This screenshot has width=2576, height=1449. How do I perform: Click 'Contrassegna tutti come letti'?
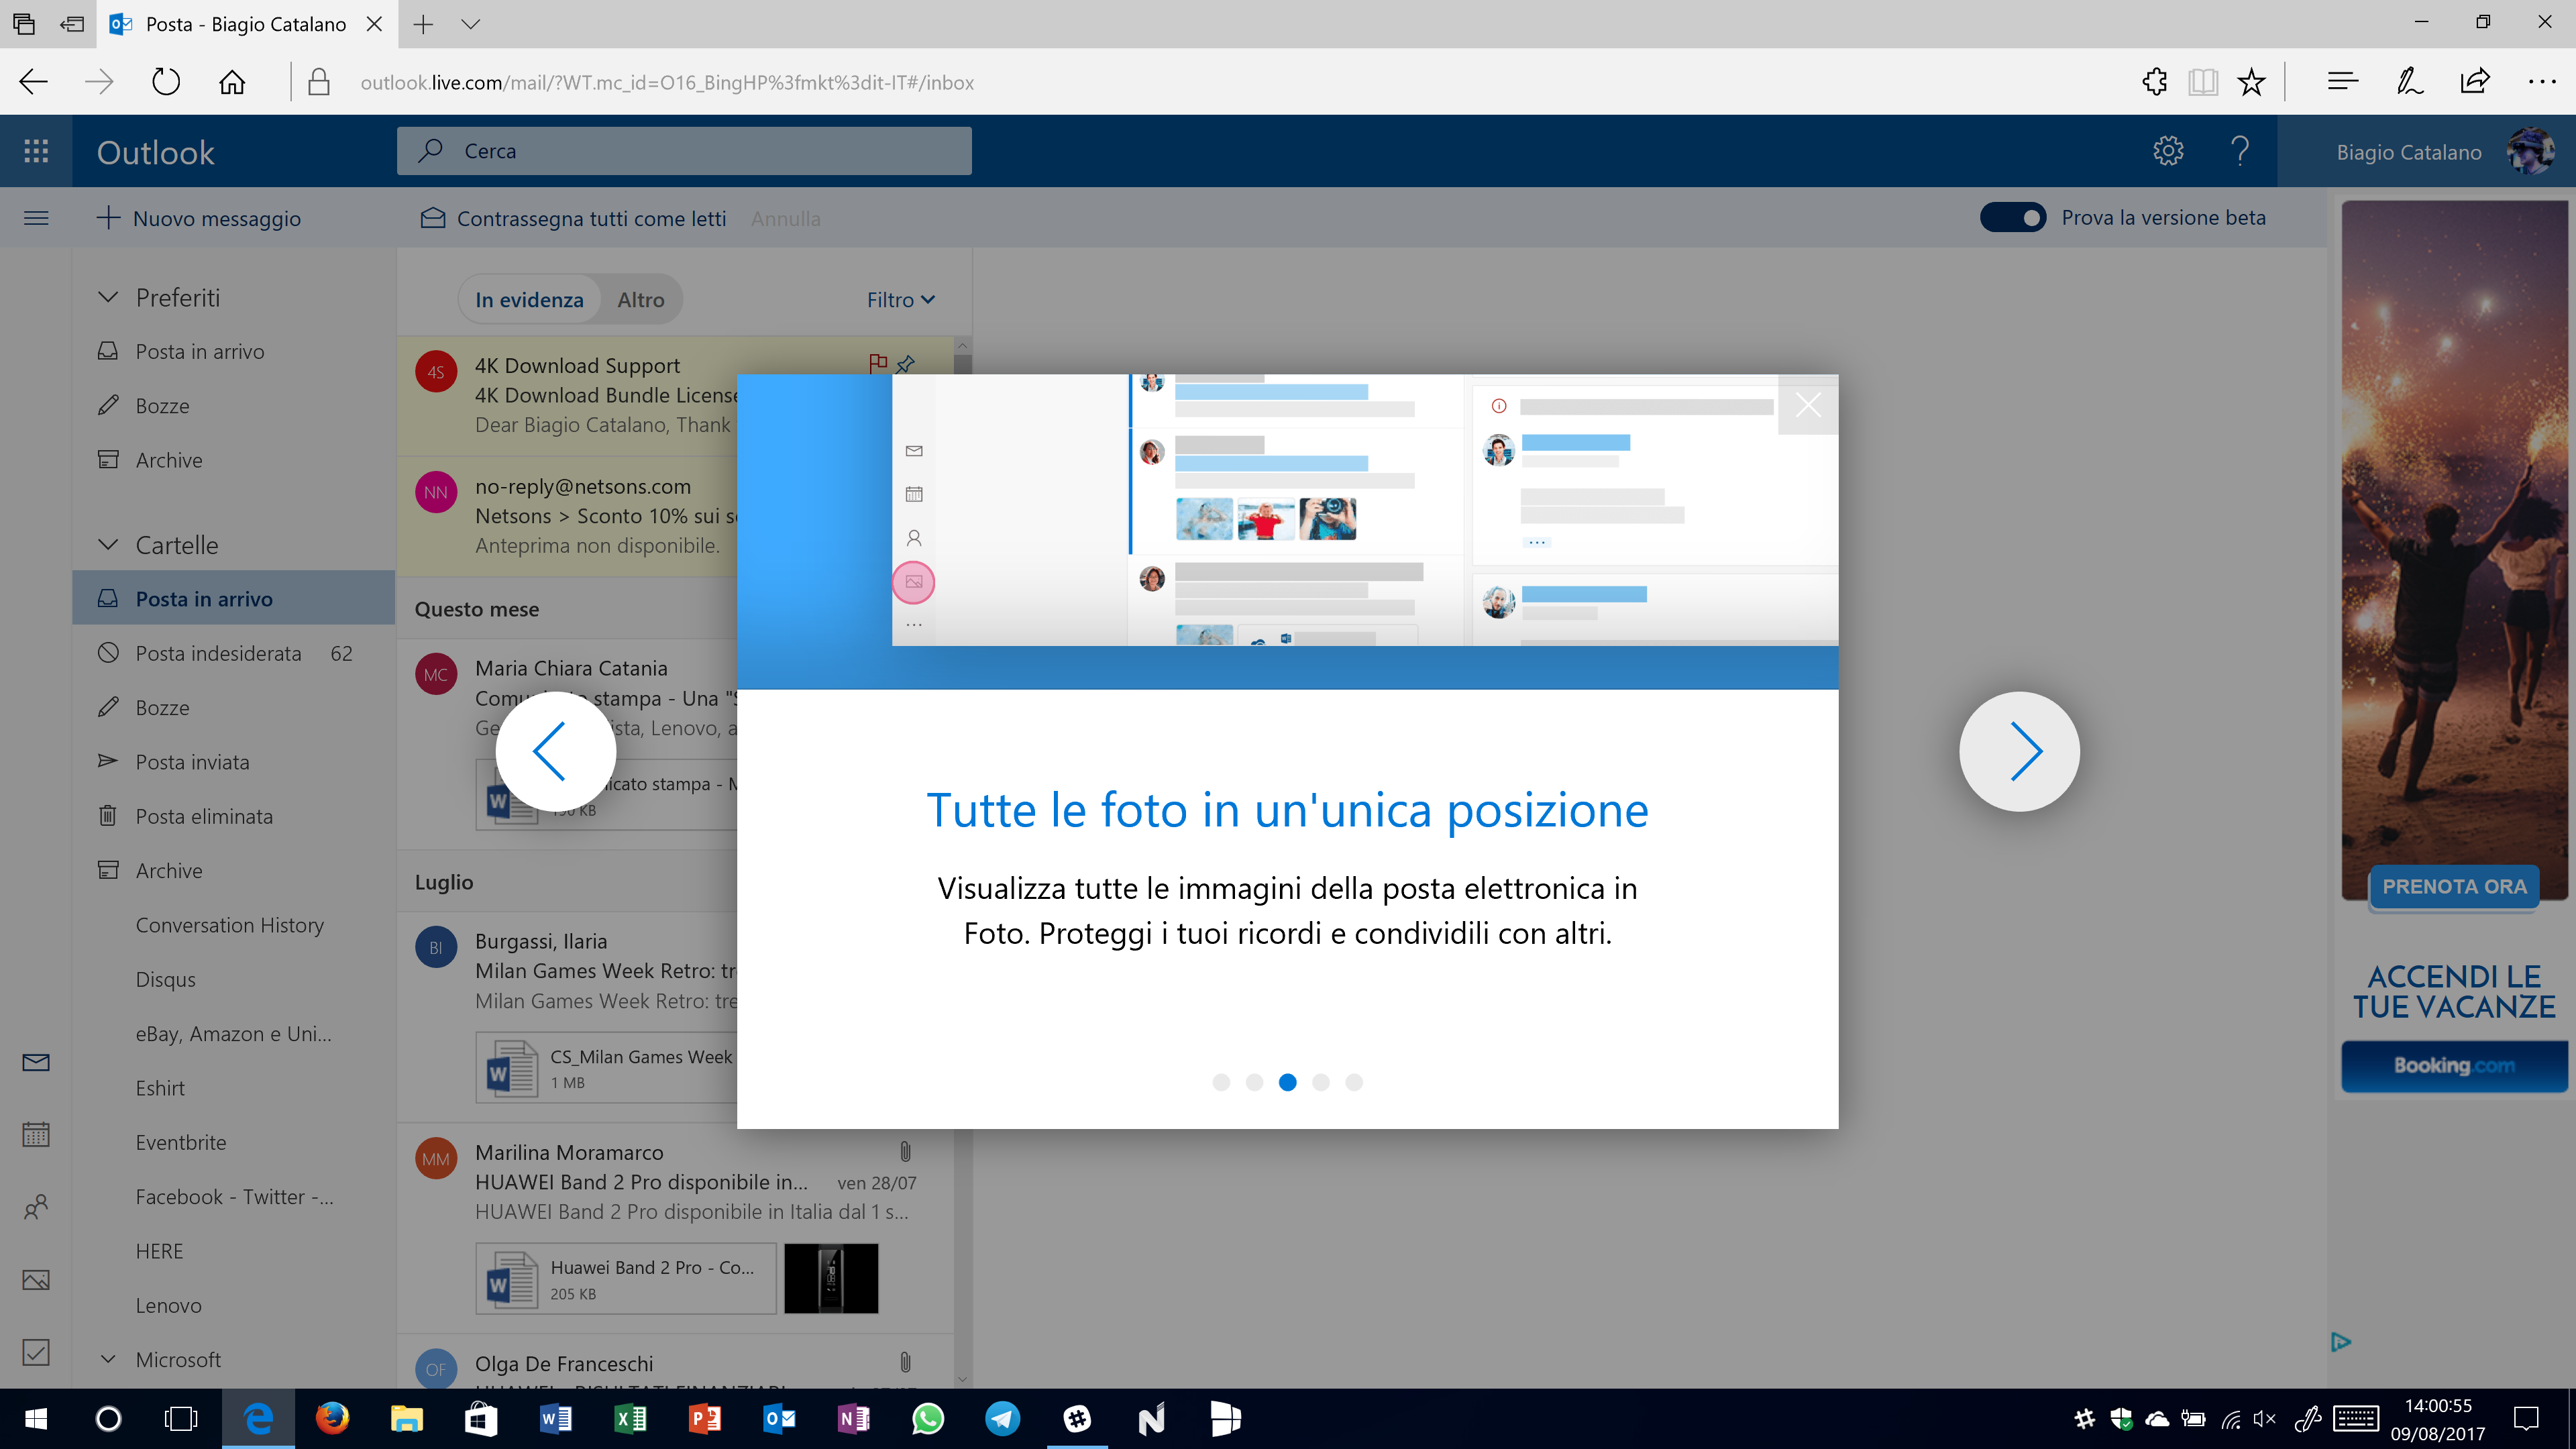(x=573, y=218)
